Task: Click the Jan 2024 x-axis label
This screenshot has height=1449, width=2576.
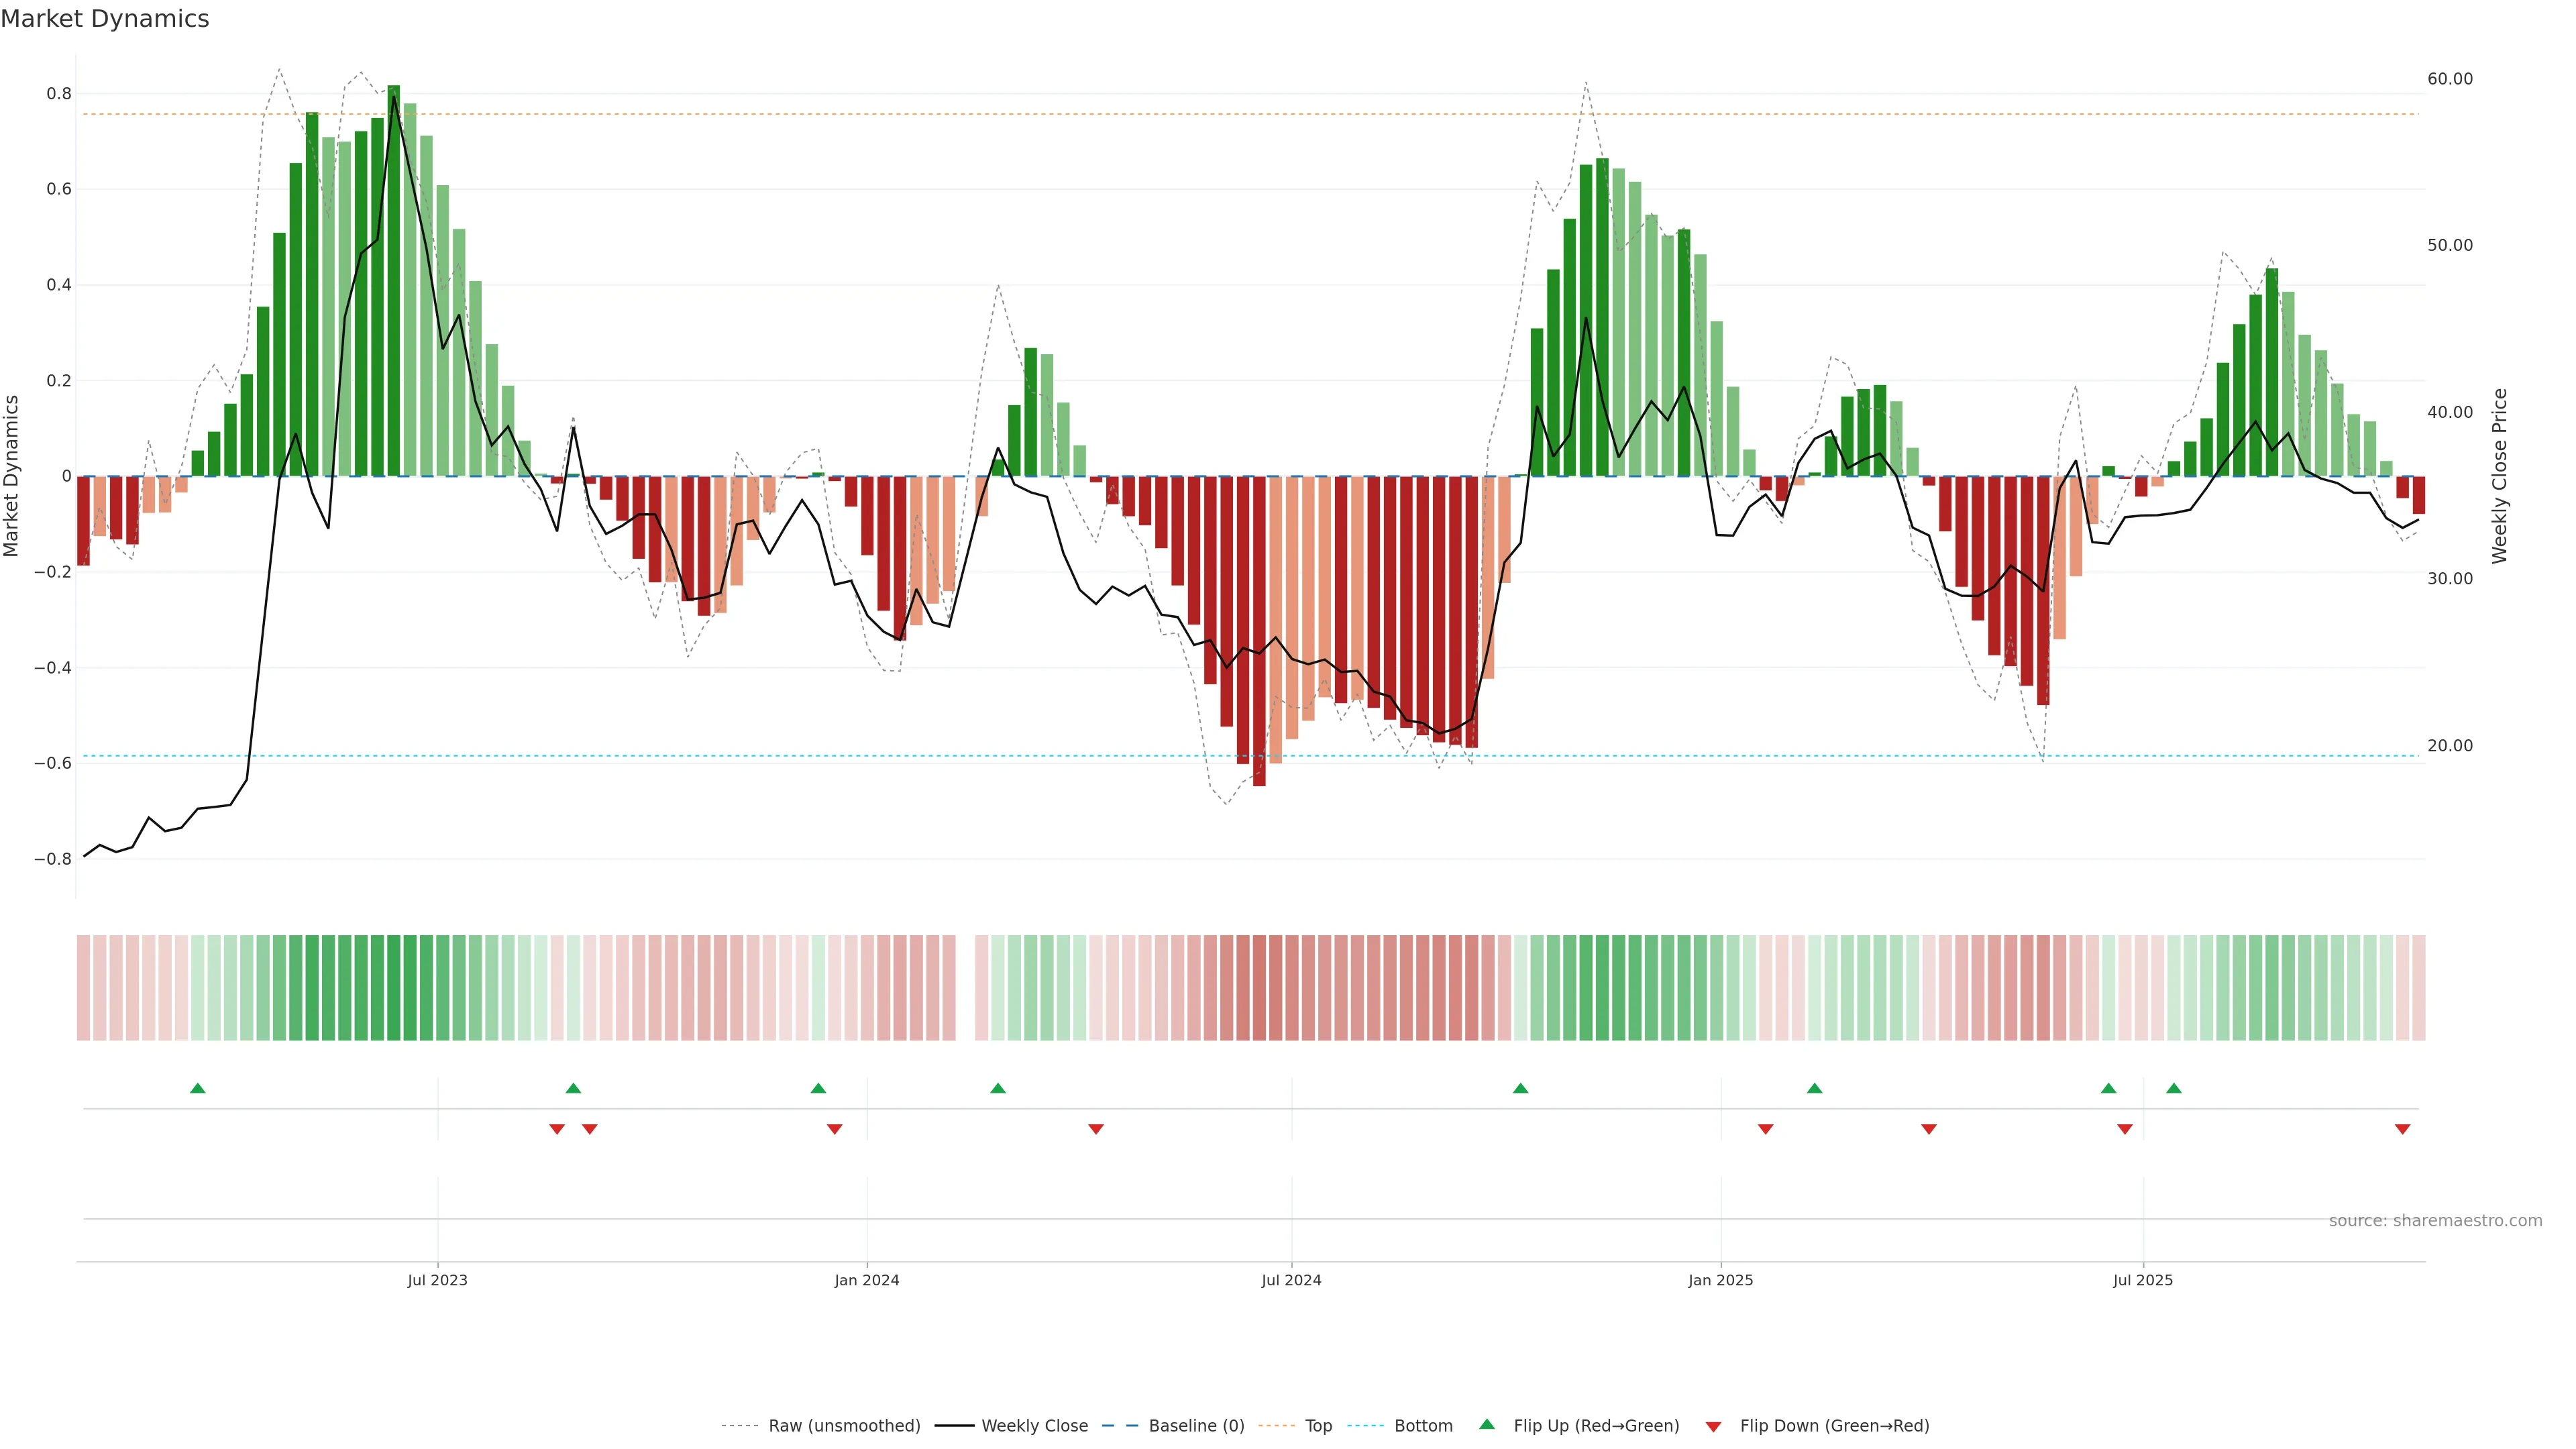Action: coord(866,1280)
